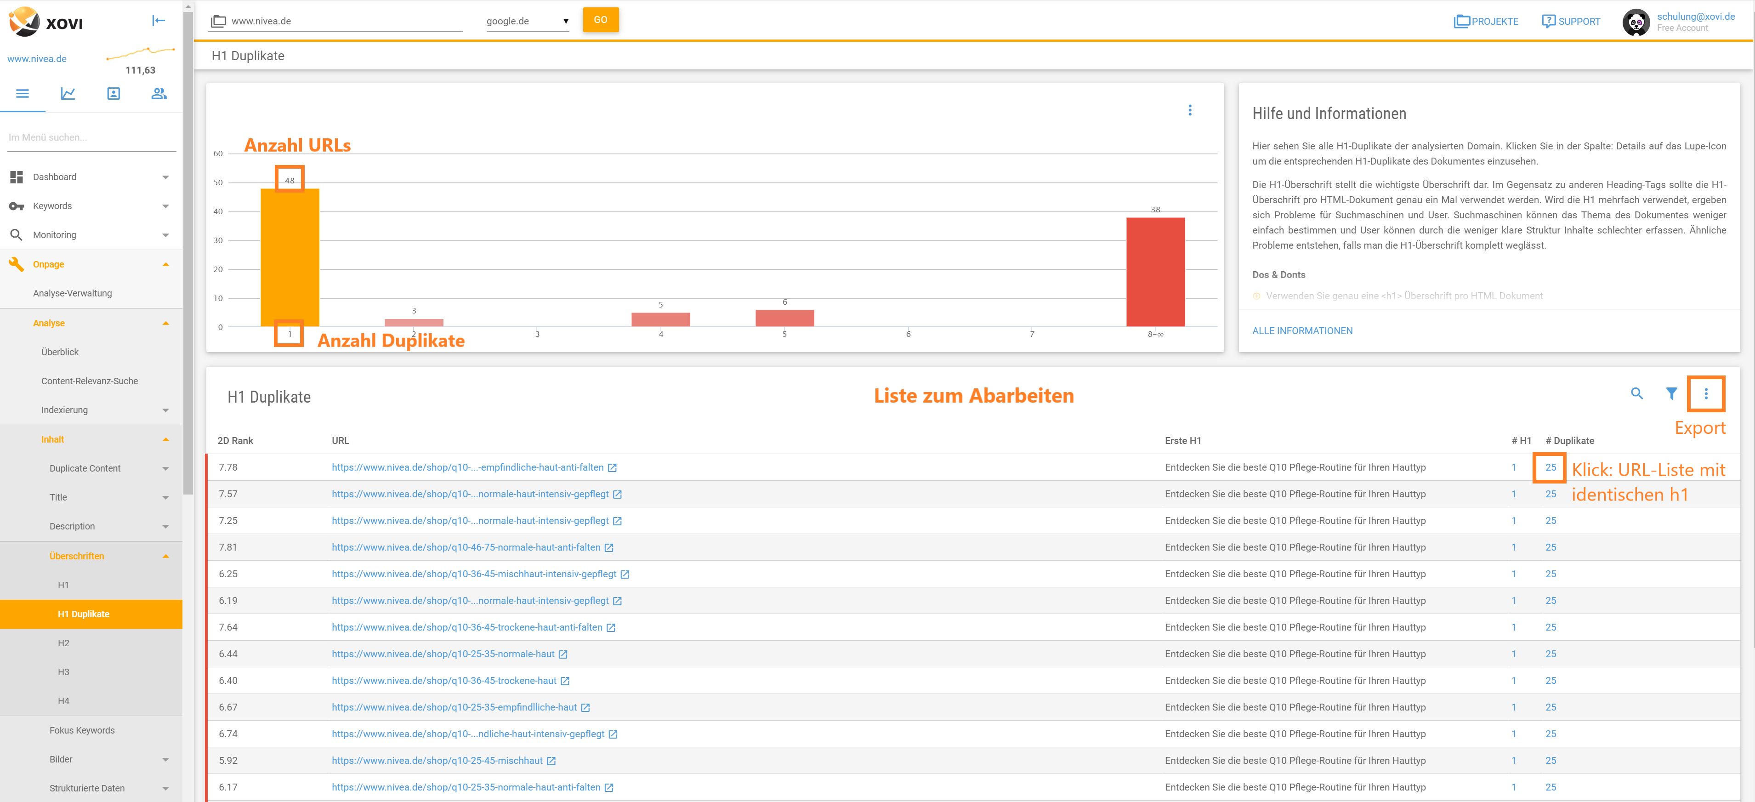Expand the Dashboard menu
The image size is (1755, 802).
click(x=165, y=177)
